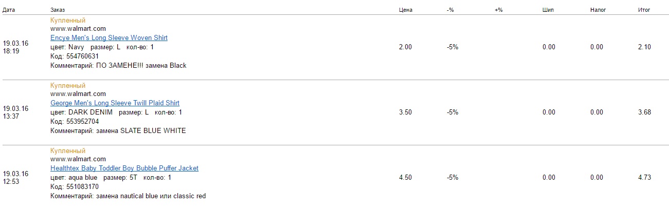Click the Цена column header

pyautogui.click(x=406, y=10)
